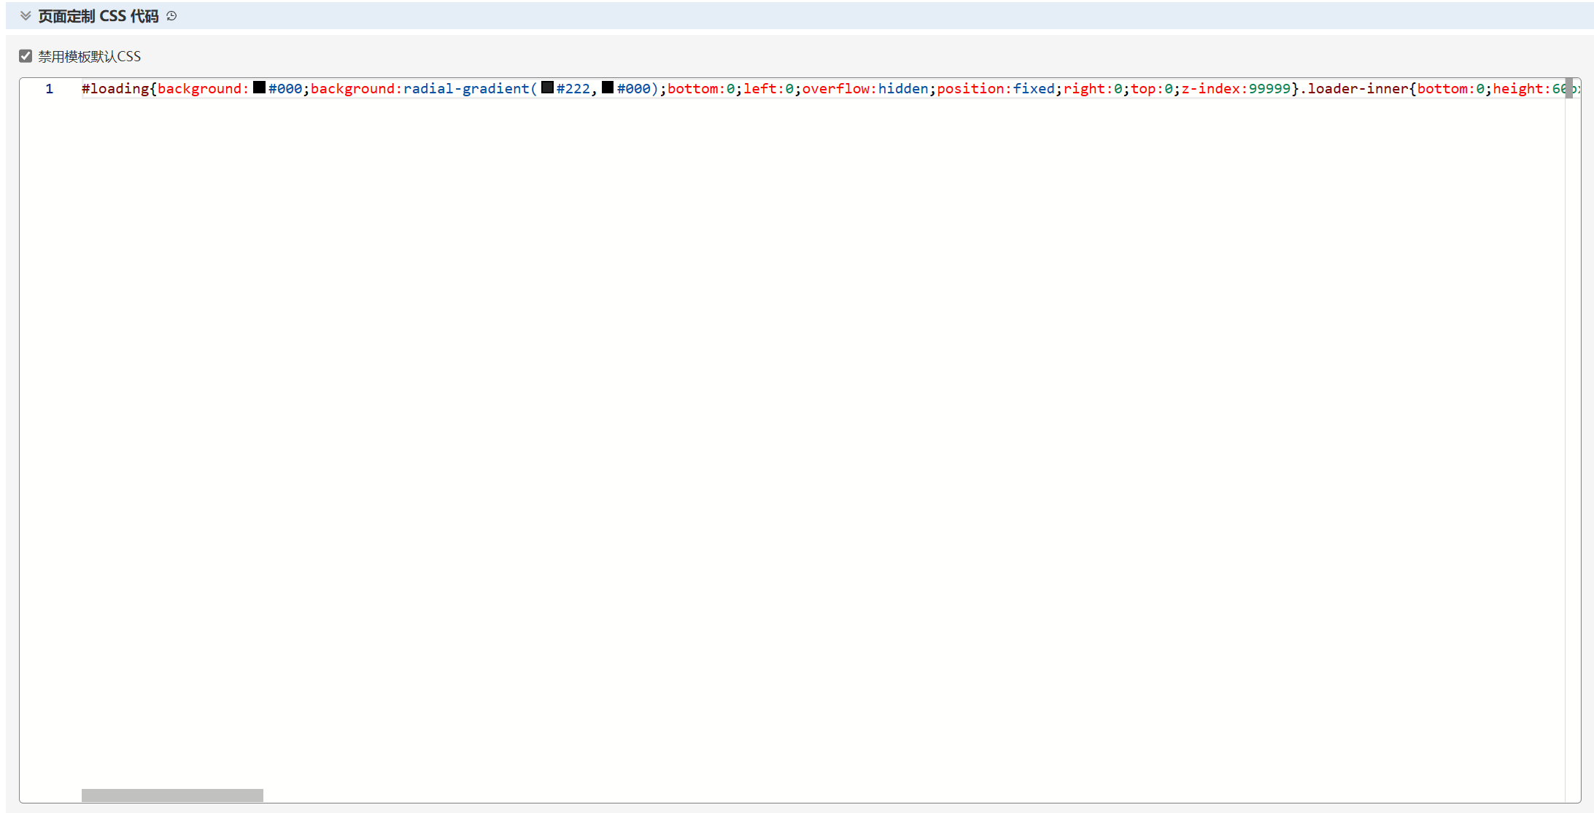Click the horizontal scrollbar track right of thumb
Image resolution: width=1594 pixels, height=813 pixels.
pos(875,795)
